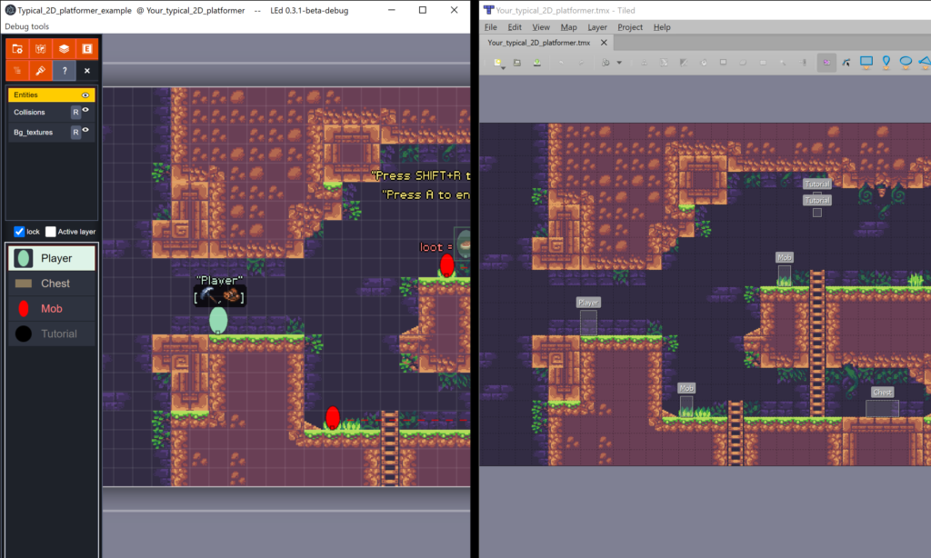Click the R rule button on Bg_textures
Screen dimensions: 931x558
[75, 133]
